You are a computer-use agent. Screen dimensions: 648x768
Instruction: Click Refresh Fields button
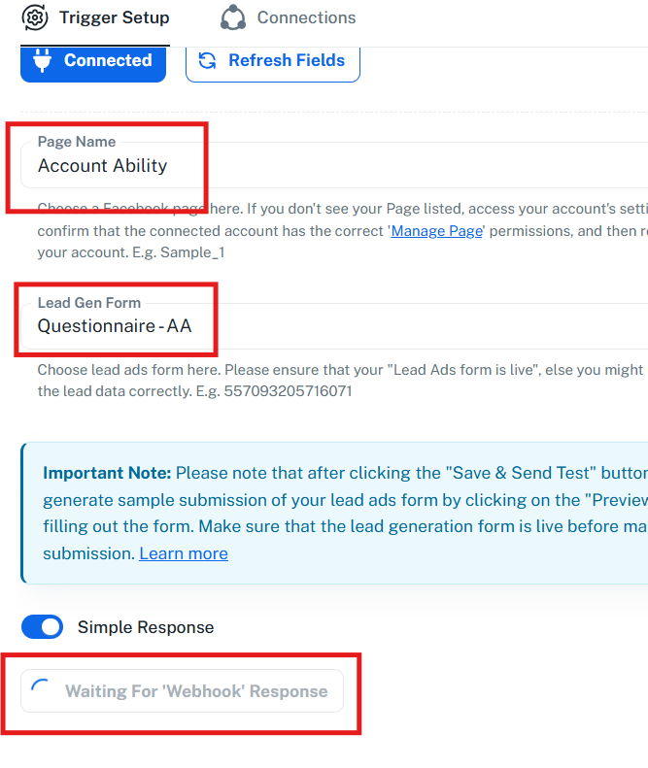click(x=273, y=60)
